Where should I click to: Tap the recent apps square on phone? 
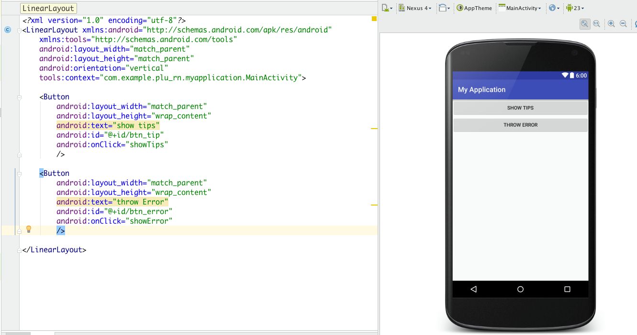(x=567, y=289)
